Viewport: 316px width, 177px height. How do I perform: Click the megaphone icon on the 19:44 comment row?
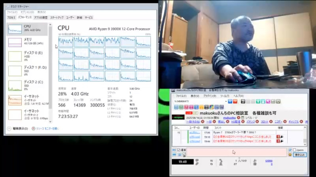pyautogui.click(x=282, y=141)
